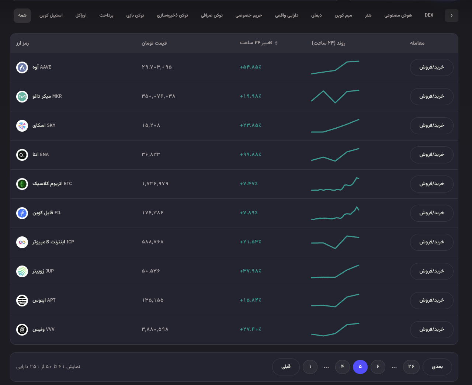The height and width of the screenshot is (385, 472).
Task: Click buy/sell button for JUP
Action: [432, 271]
